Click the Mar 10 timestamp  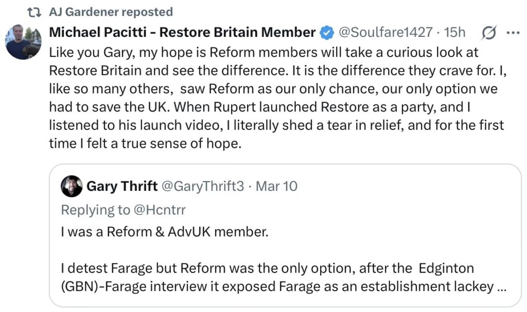(x=276, y=186)
